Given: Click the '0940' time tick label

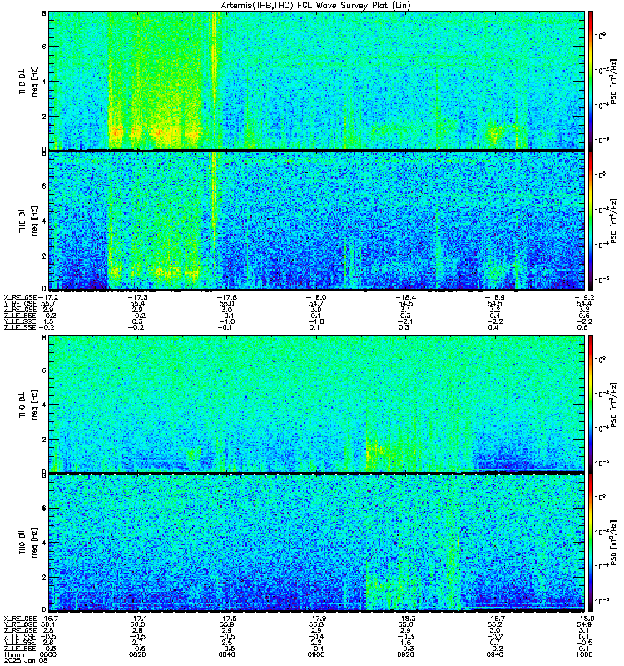Looking at the screenshot, I should tap(495, 654).
